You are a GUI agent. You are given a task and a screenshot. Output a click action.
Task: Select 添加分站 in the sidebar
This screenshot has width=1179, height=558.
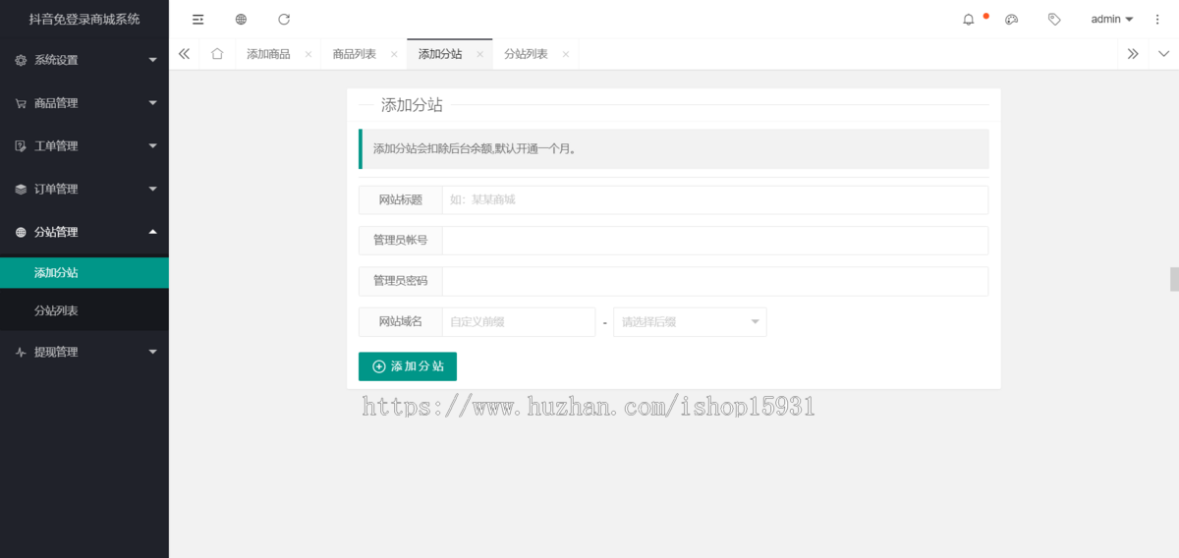pos(84,273)
